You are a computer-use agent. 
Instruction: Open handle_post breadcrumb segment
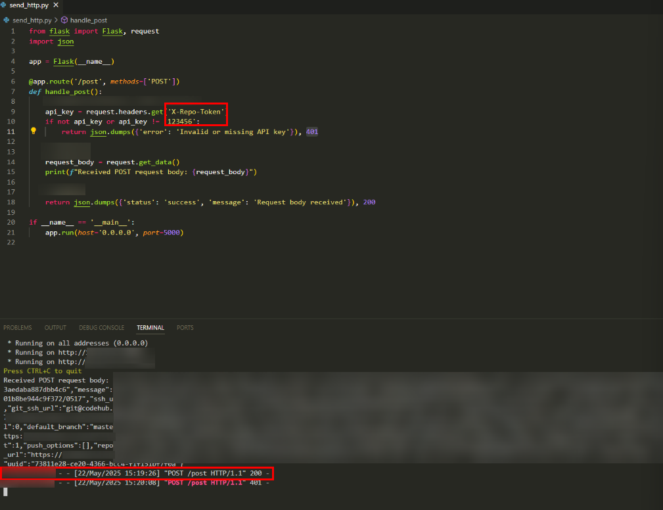point(88,20)
